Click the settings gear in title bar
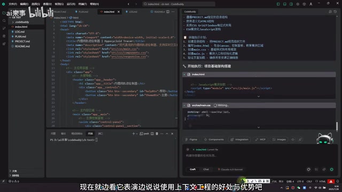The width and height of the screenshot is (342, 192). point(298,4)
